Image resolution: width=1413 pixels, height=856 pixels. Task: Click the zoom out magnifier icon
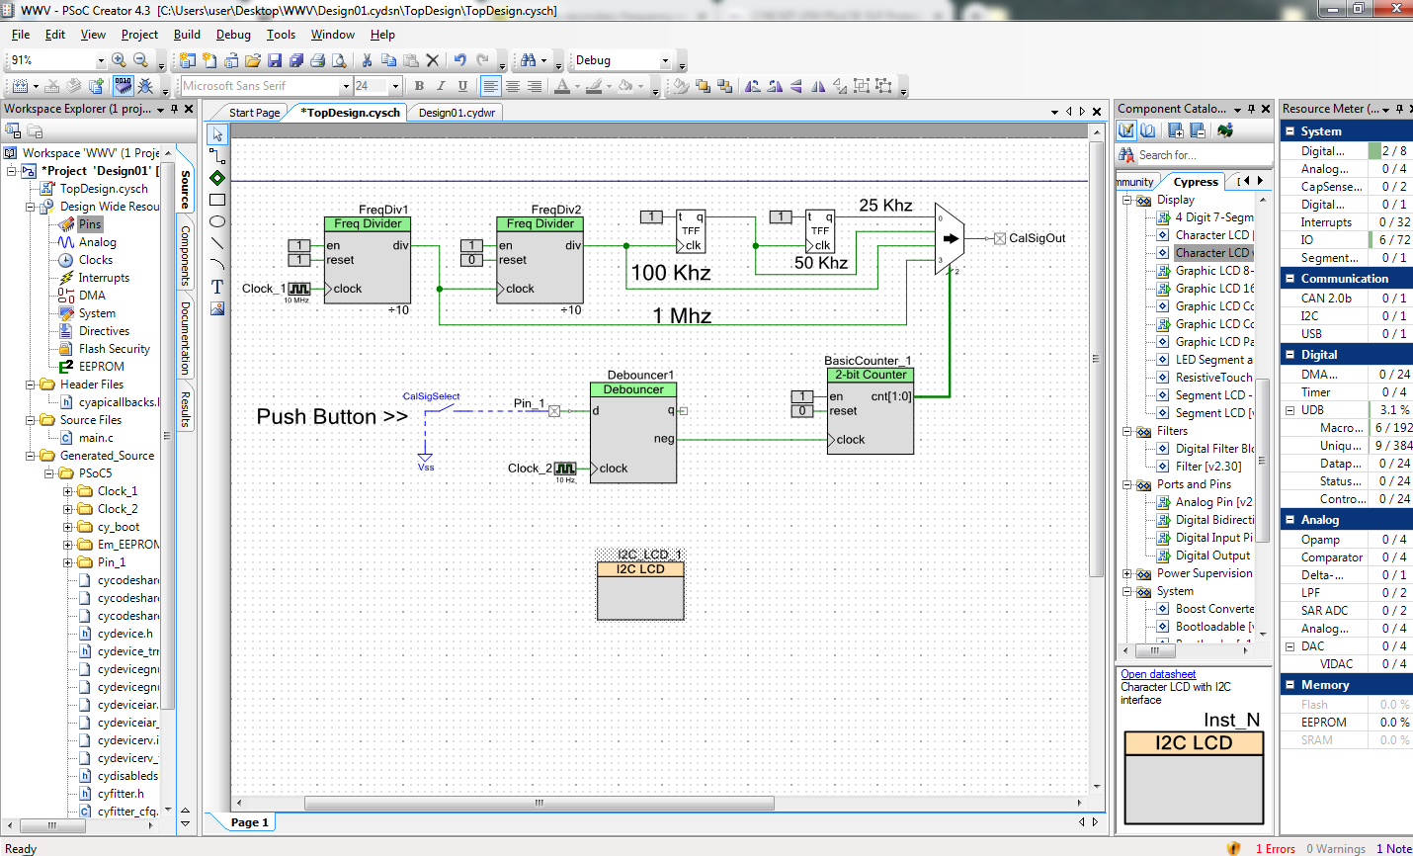(x=140, y=60)
